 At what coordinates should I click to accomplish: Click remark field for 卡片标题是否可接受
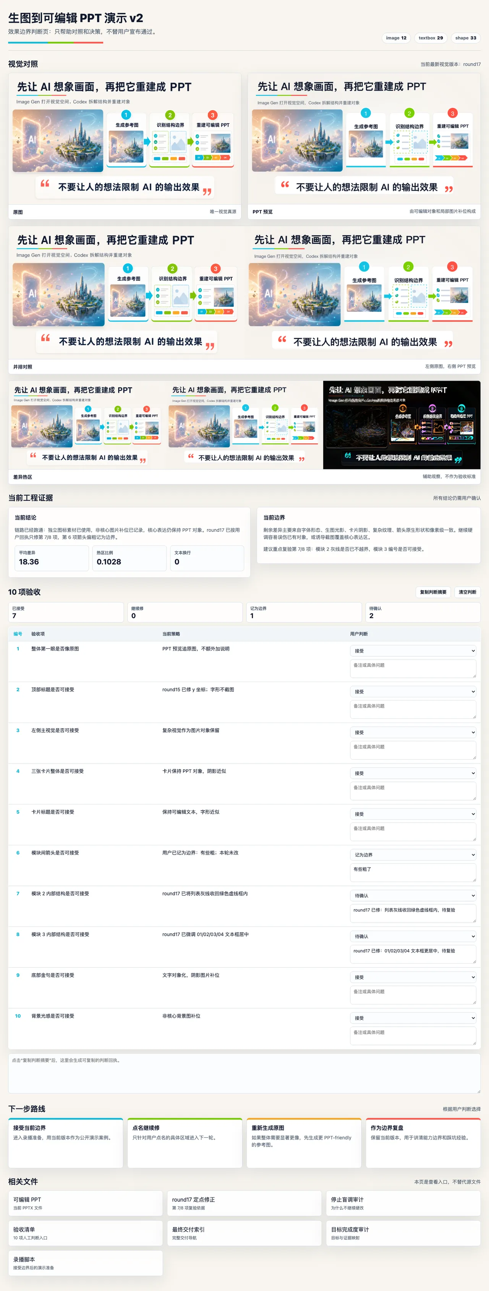pyautogui.click(x=413, y=832)
